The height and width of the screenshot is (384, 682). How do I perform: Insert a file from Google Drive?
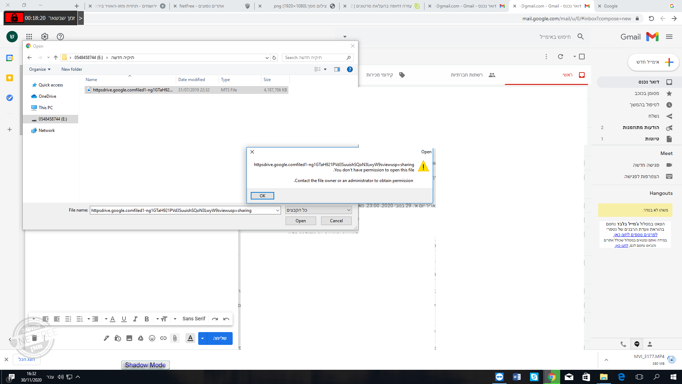141,338
